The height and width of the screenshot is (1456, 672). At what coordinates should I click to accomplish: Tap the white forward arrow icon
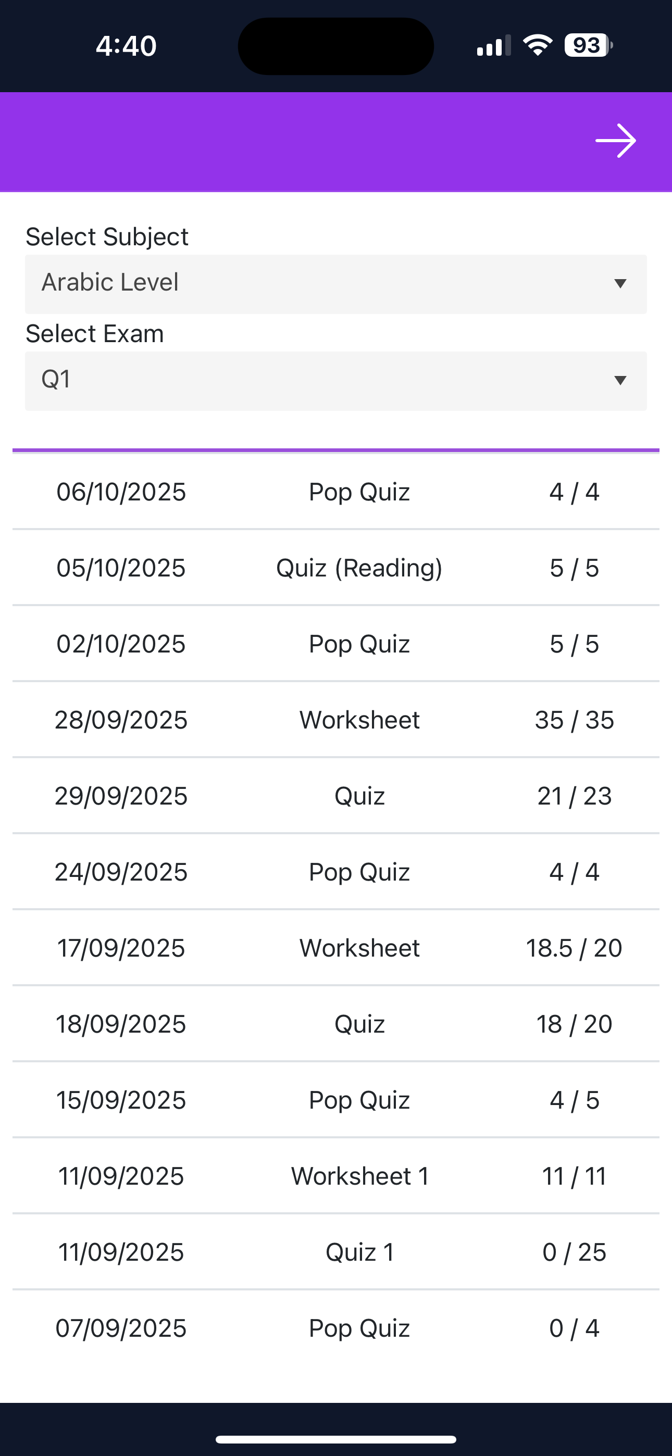pos(615,141)
